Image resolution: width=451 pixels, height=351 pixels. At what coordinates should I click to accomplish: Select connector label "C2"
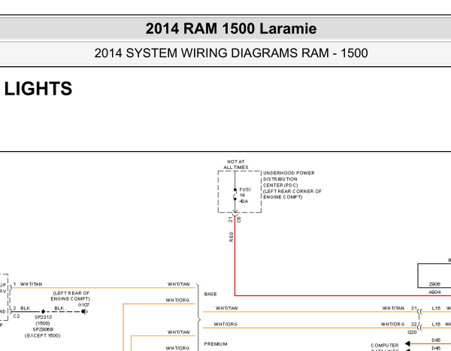17,316
